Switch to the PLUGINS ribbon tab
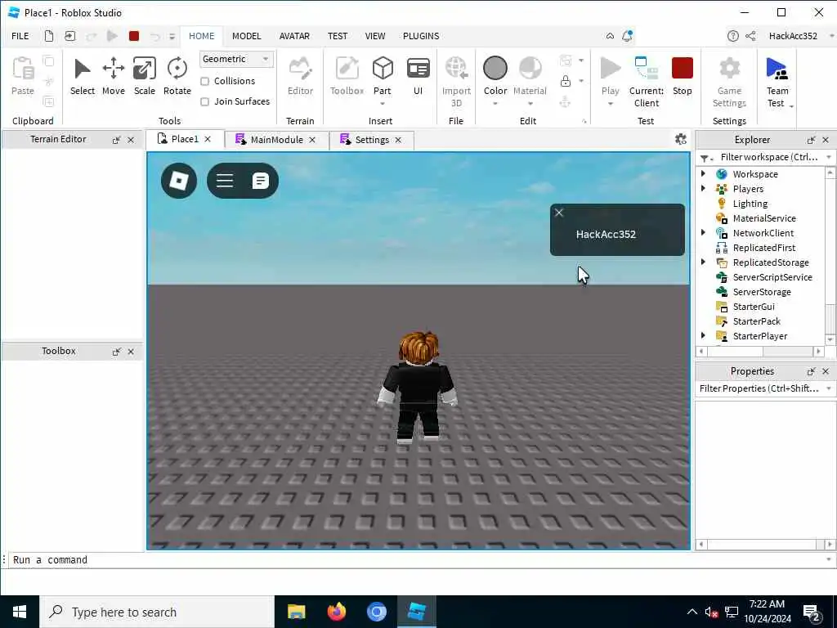This screenshot has height=628, width=837. [421, 36]
